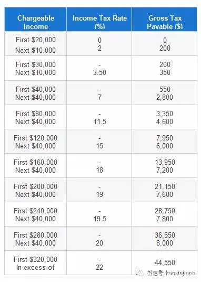Click the 22 percent rate cell
Screen dimensions: 201x282
(99, 267)
